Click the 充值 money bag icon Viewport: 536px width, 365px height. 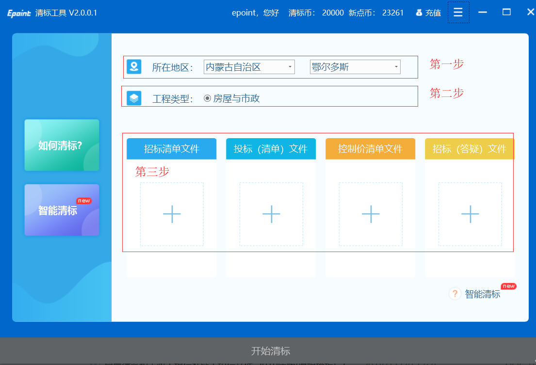point(419,13)
